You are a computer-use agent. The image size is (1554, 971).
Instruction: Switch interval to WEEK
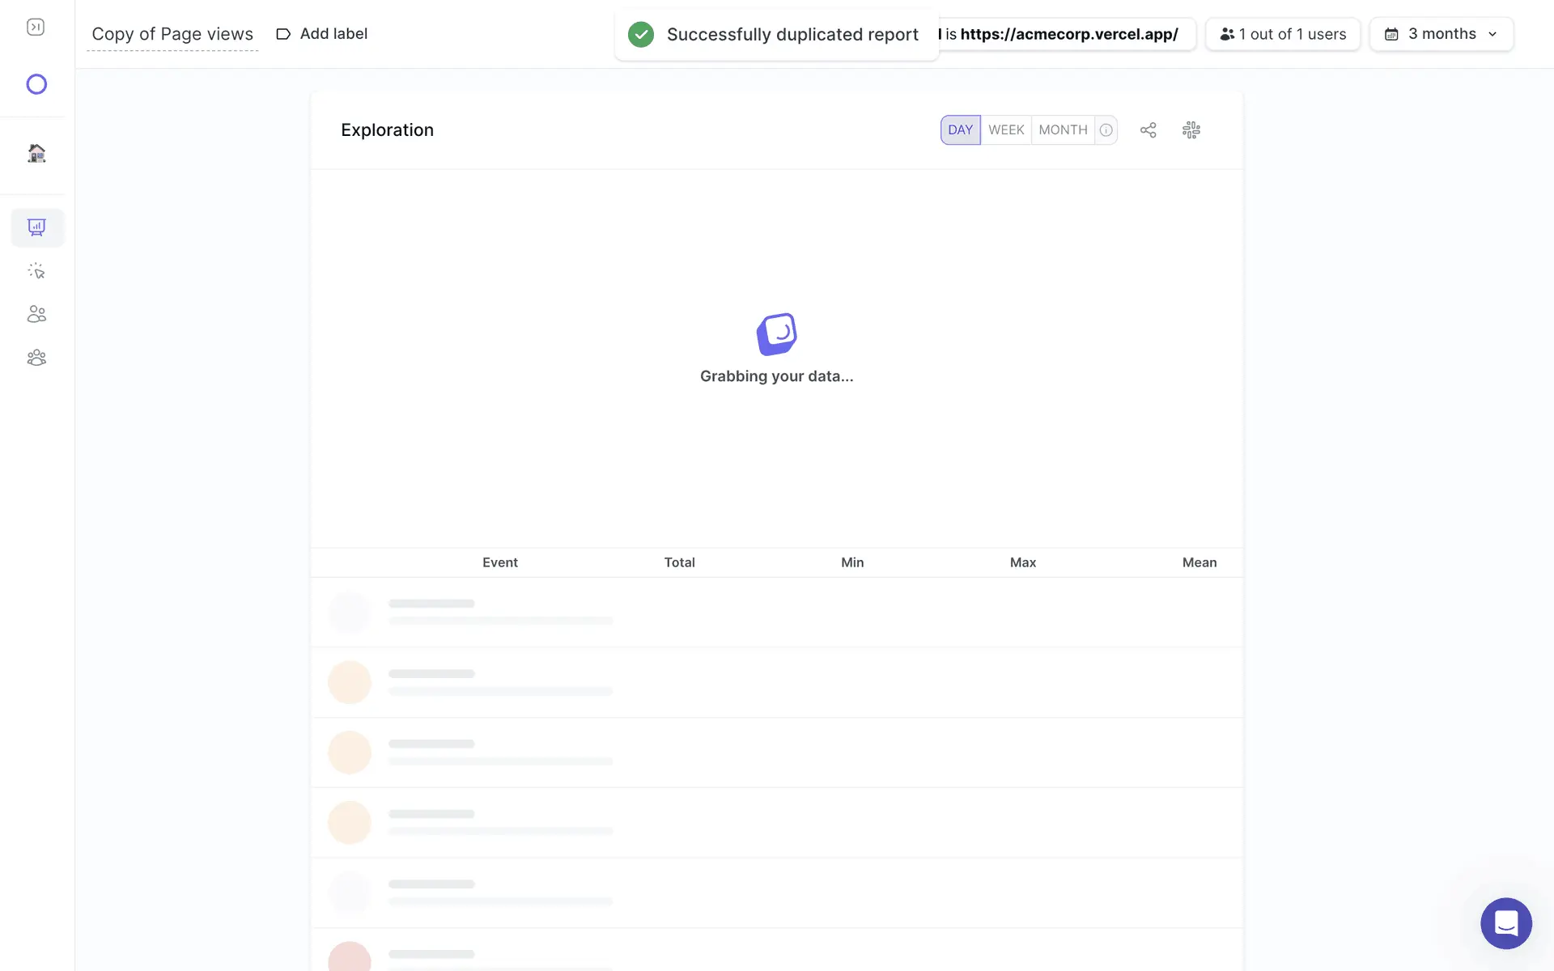1006,130
